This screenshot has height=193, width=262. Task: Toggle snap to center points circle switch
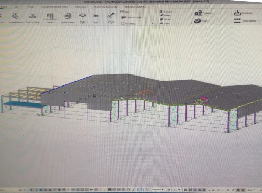pyautogui.click(x=195, y=190)
